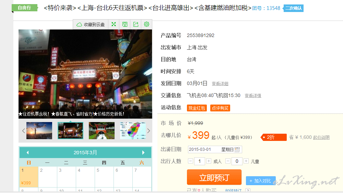Select March 1 with ¥399 price
The height and width of the screenshot is (193, 343).
pyautogui.click(x=29, y=177)
